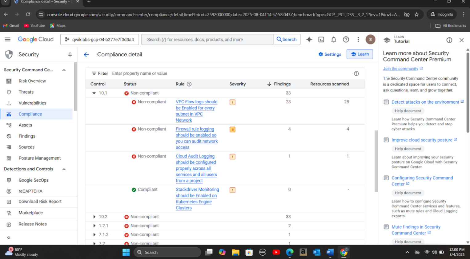Viewport: 470px width, 259px height.
Task: Go back using the Compliance detail arrow
Action: point(86,54)
